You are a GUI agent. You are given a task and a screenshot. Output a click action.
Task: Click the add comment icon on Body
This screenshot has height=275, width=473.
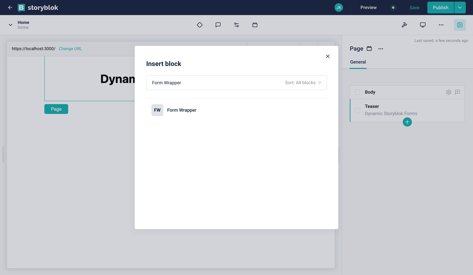(457, 92)
